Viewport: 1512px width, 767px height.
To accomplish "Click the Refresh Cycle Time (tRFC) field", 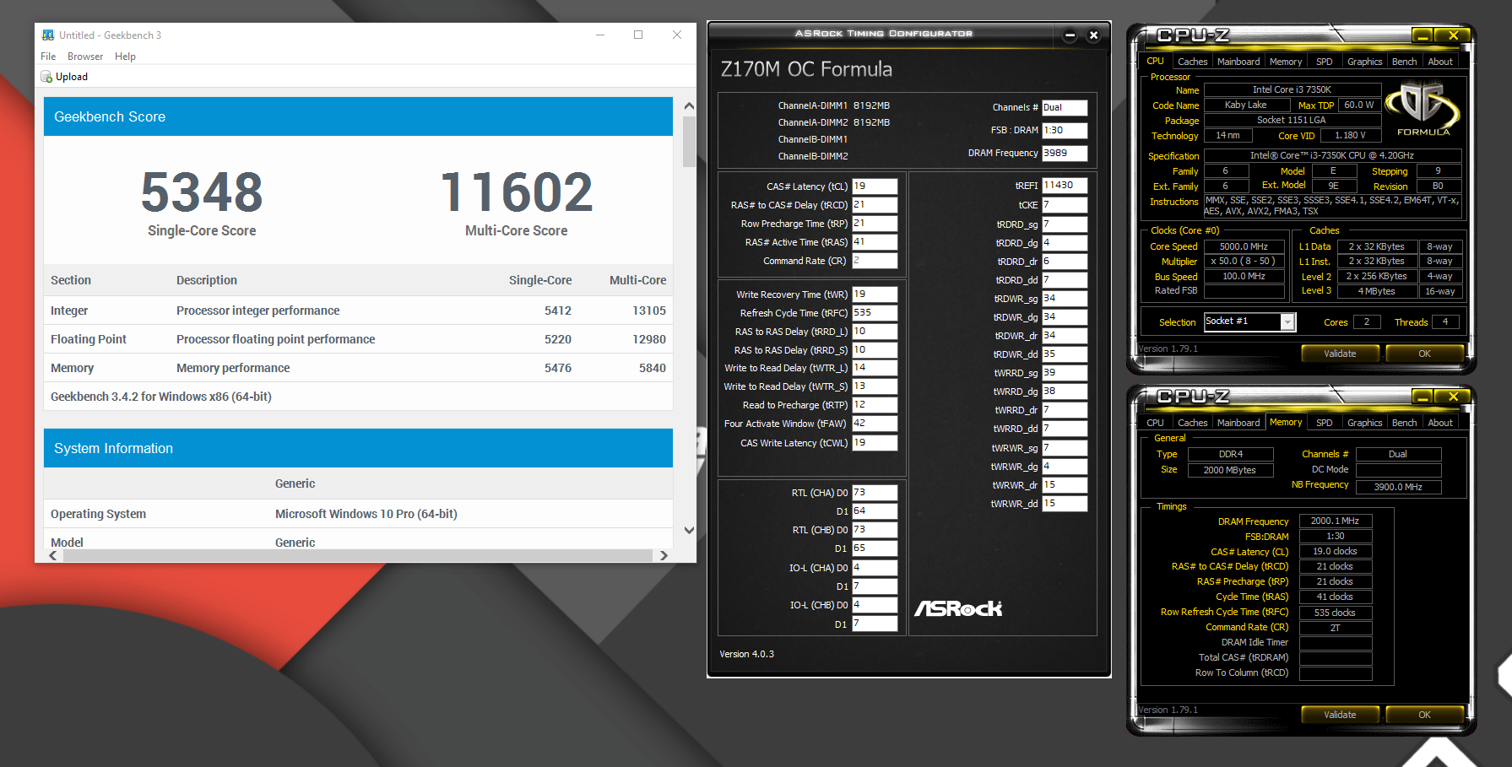I will pos(875,313).
